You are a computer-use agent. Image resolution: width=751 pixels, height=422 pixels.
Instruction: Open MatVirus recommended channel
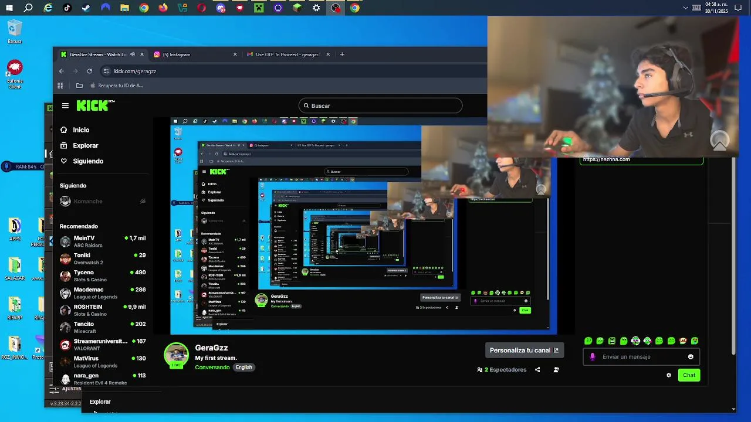103,362
